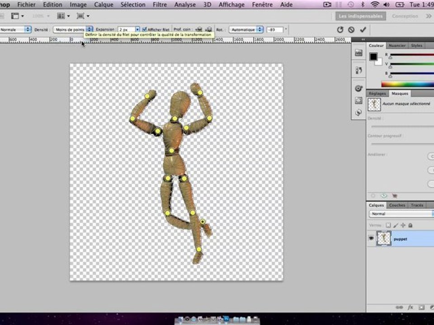Click the volume icon in menu bar
This screenshot has width=434, height=325.
pos(387,5)
